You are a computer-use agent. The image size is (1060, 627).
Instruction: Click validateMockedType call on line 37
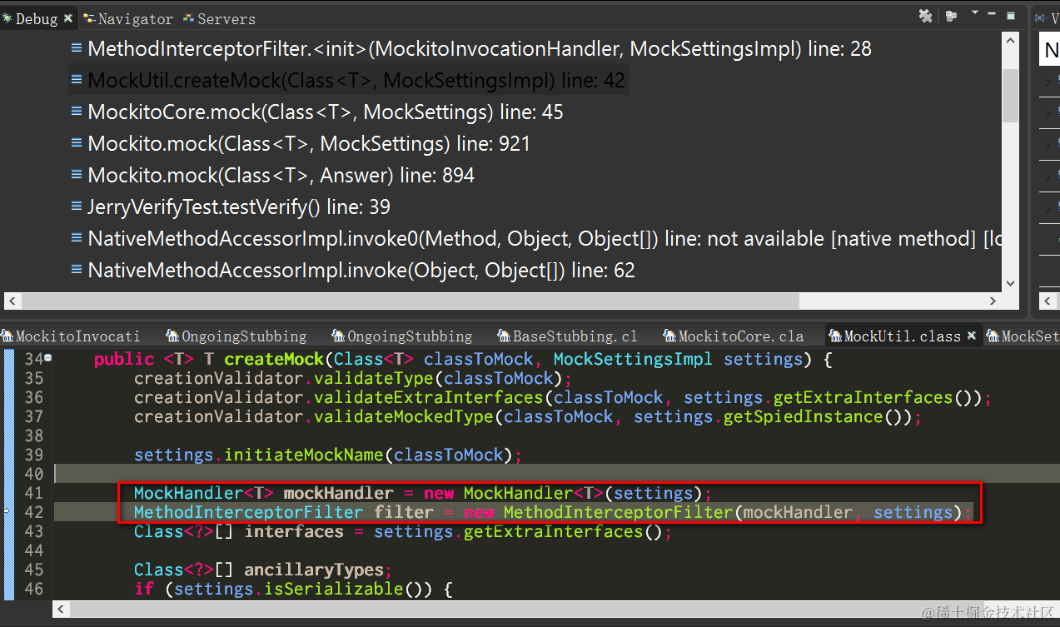click(x=404, y=417)
